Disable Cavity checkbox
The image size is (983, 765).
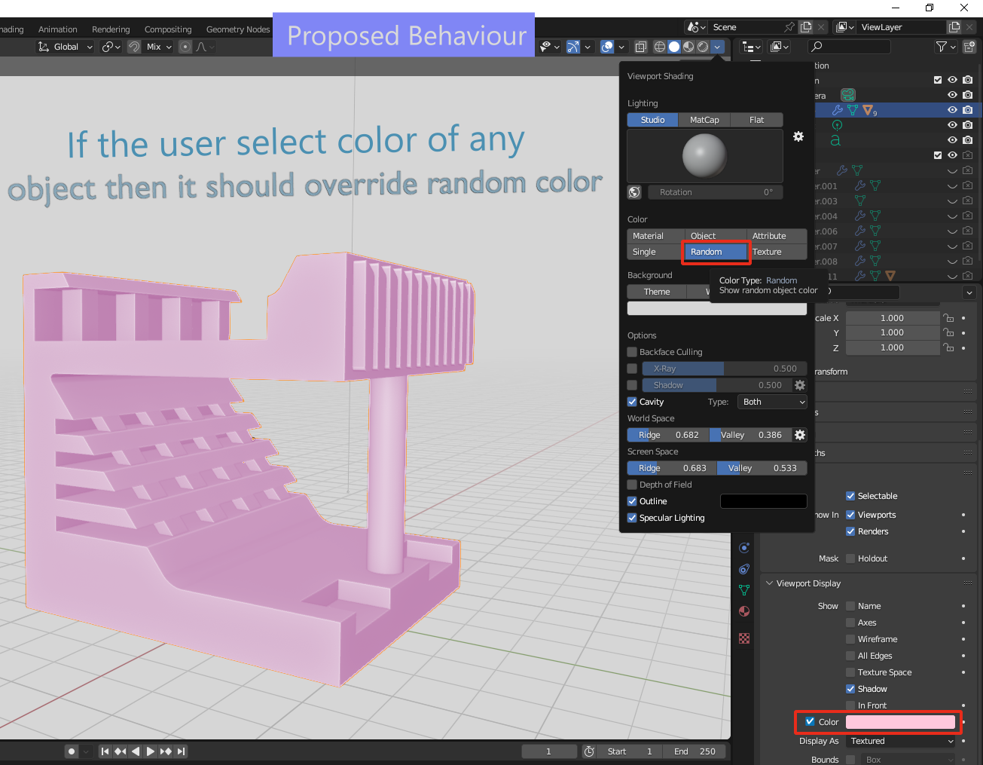[x=632, y=402]
